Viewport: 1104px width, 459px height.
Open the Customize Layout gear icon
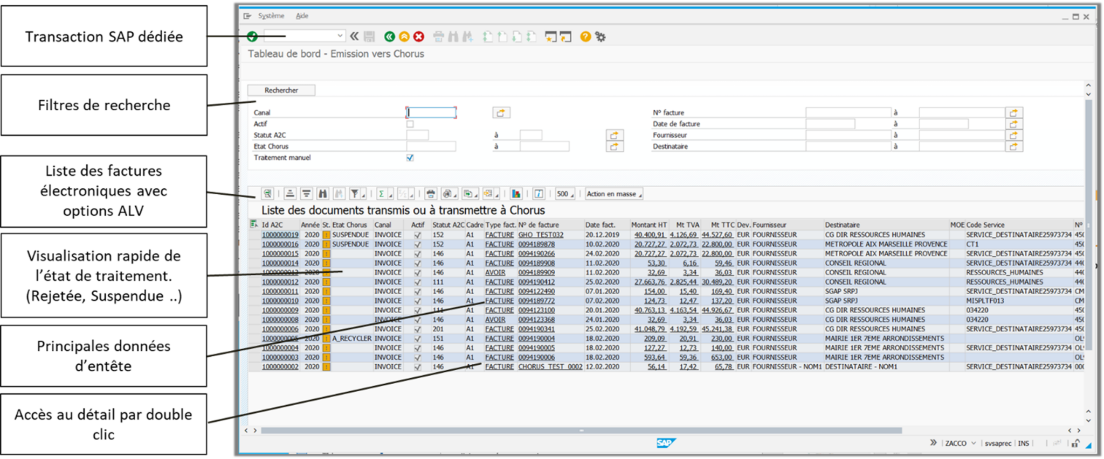tap(601, 37)
